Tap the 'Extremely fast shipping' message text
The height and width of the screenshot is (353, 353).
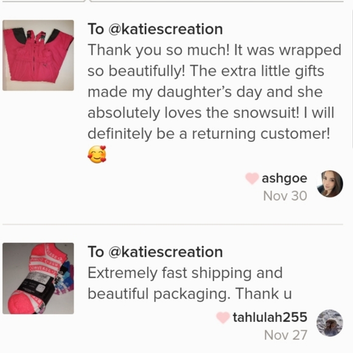(189, 283)
